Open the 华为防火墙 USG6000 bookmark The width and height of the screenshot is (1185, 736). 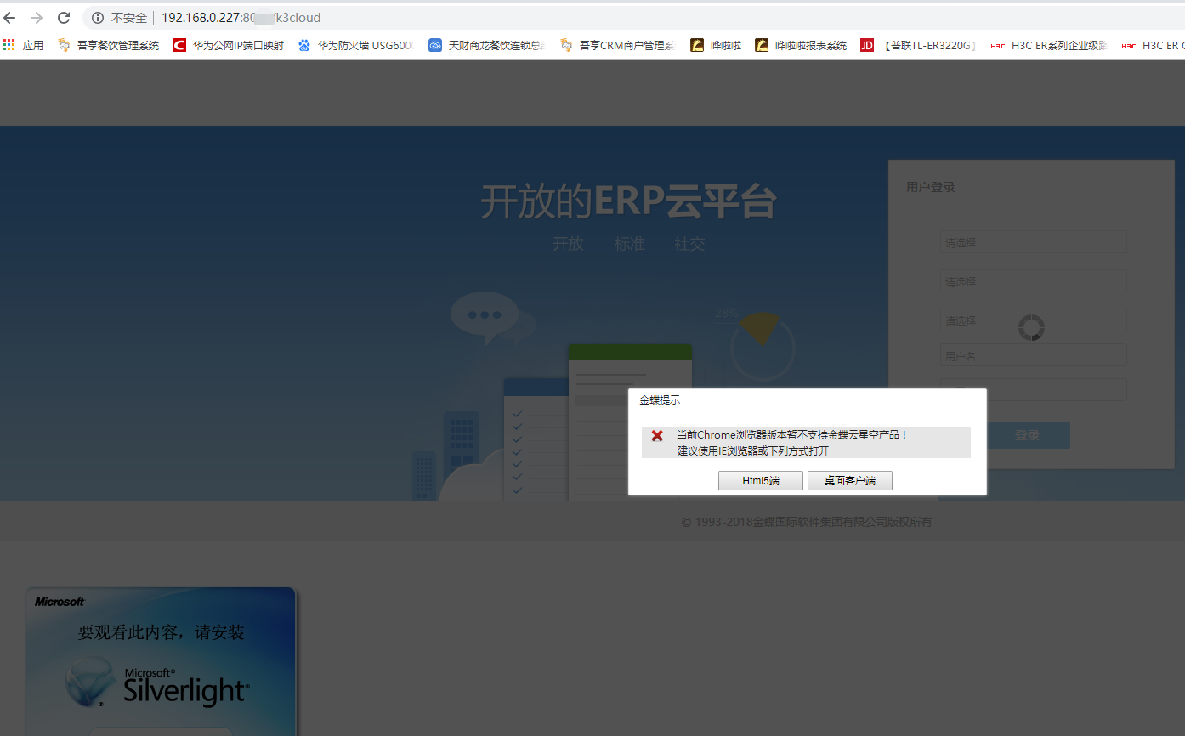[355, 45]
